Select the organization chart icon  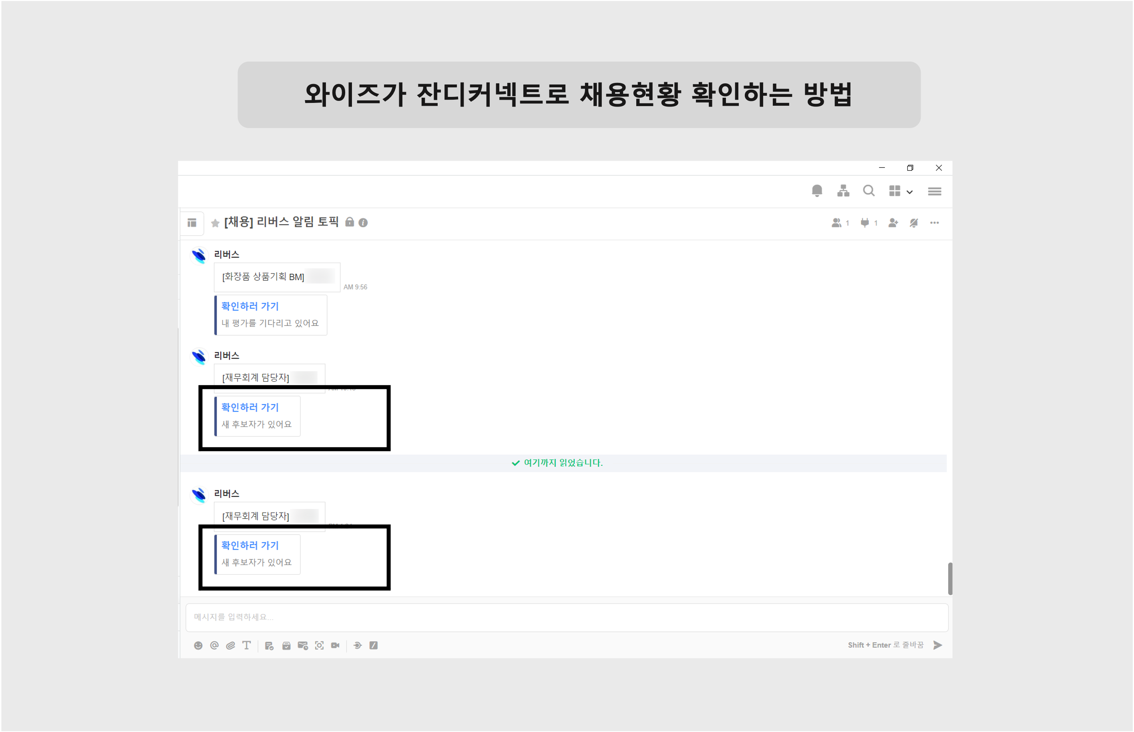[843, 191]
